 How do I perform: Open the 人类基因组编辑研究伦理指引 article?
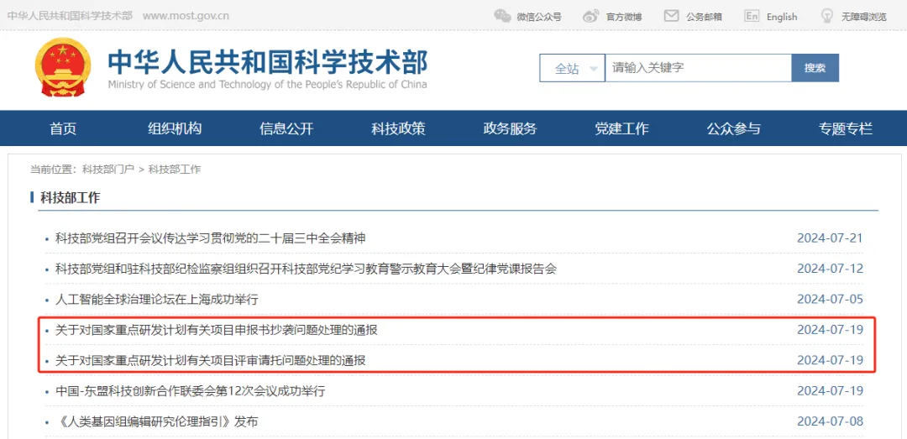point(156,421)
